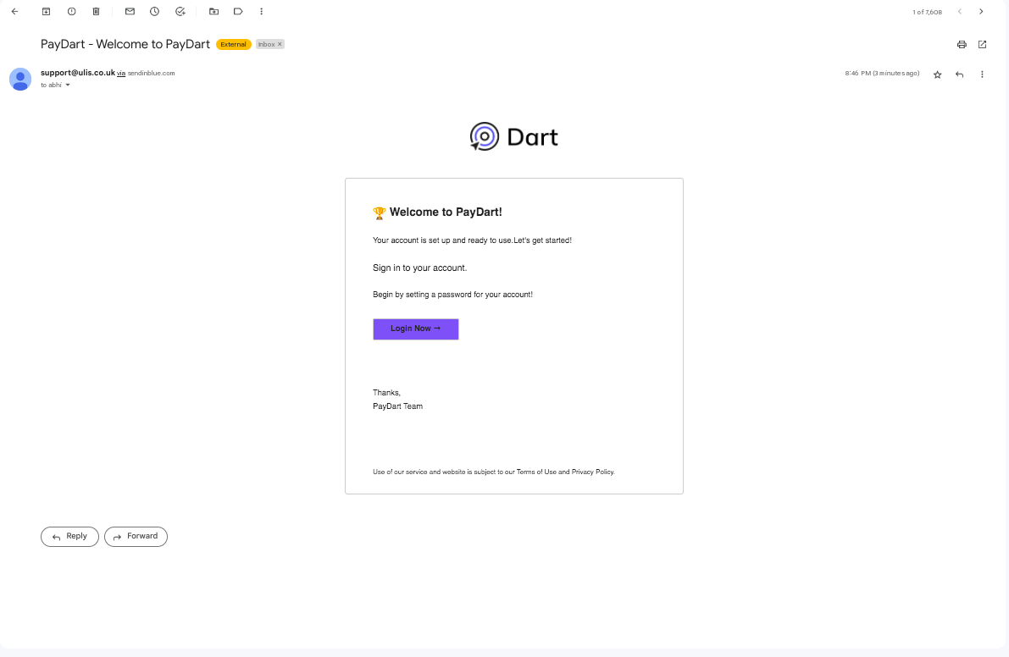This screenshot has width=1009, height=657.
Task: Report this email as spam
Action: 71,12
